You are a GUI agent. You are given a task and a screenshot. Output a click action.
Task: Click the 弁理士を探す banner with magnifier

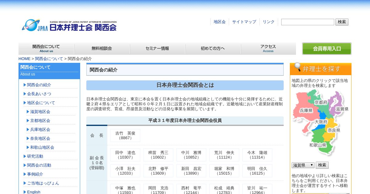click(321, 69)
